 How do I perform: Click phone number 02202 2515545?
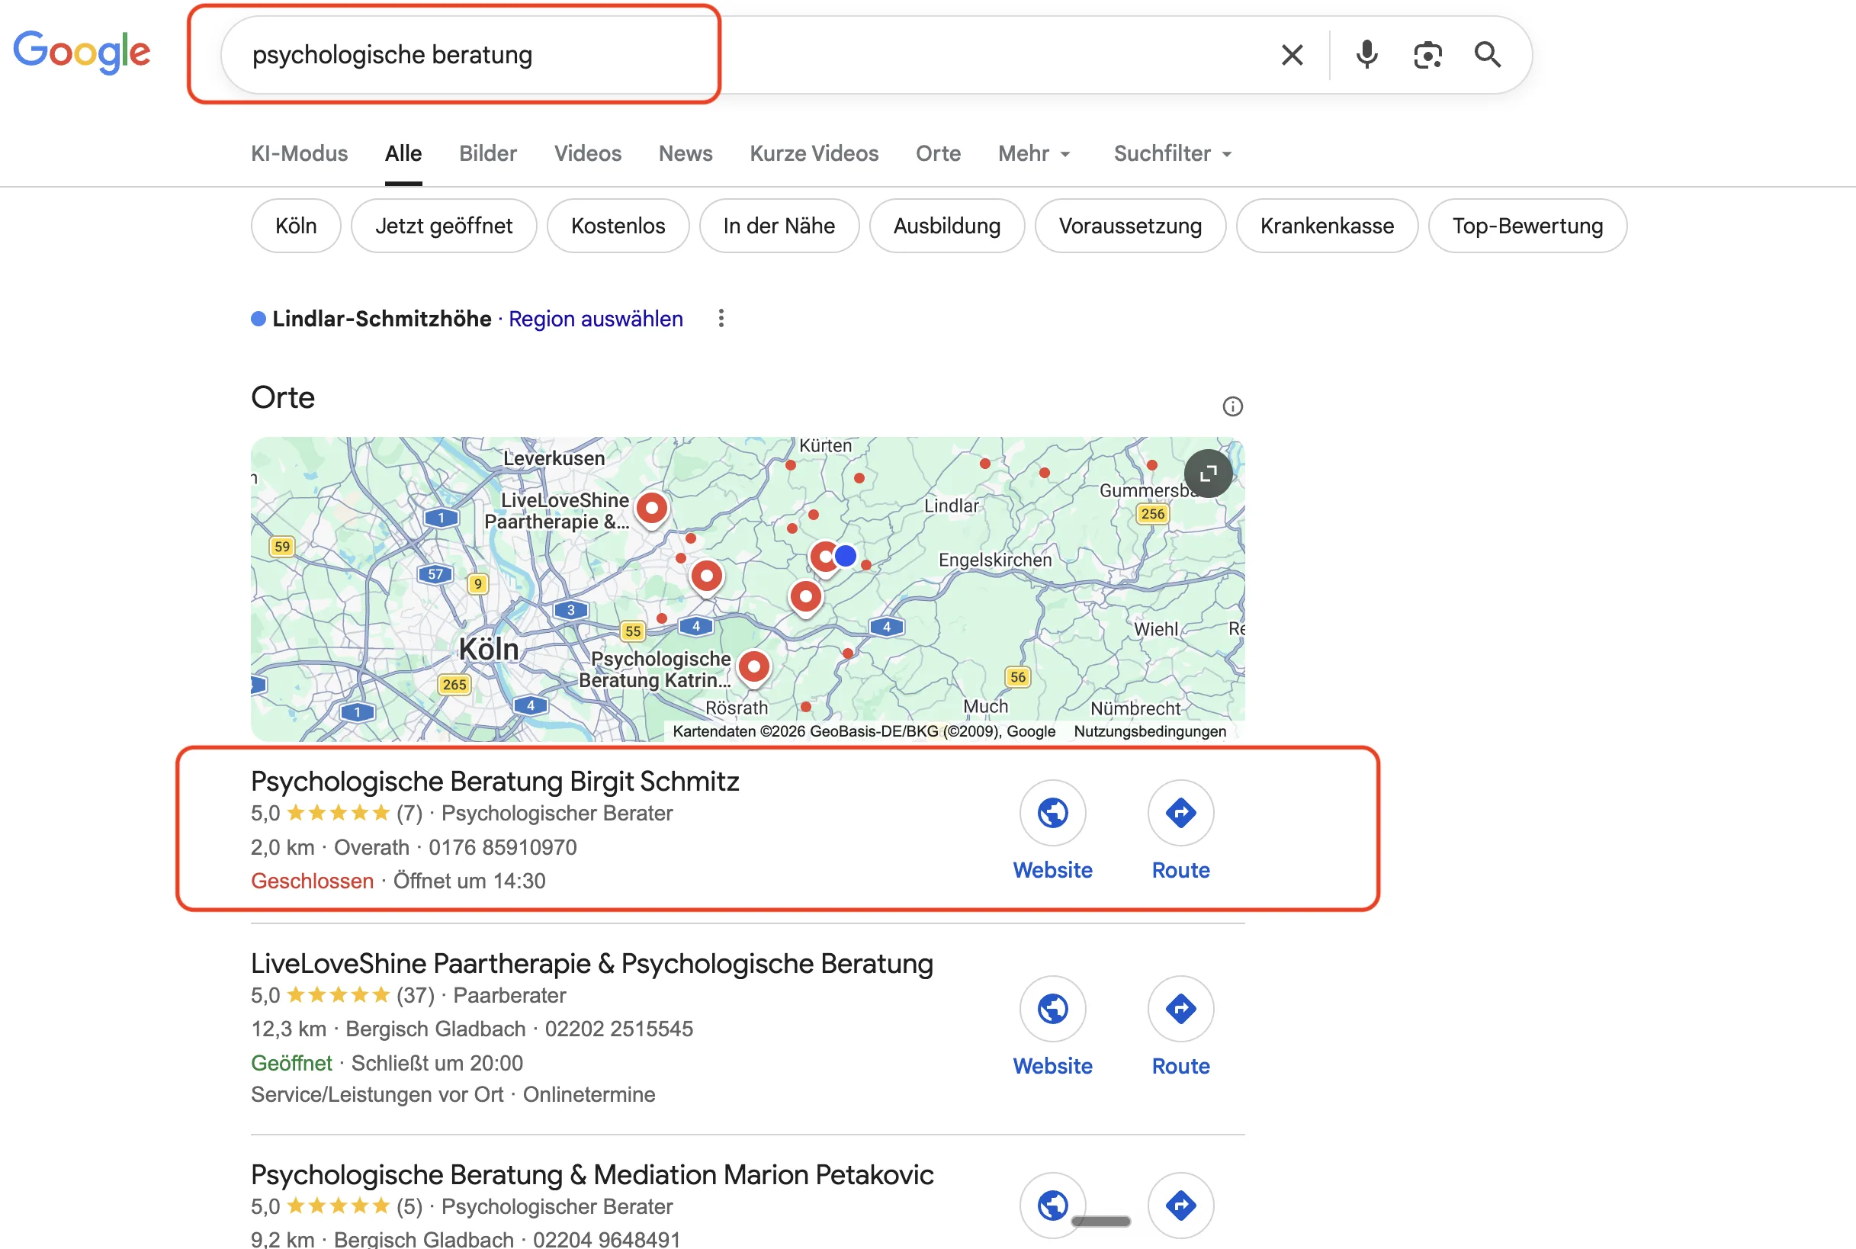(x=618, y=1029)
